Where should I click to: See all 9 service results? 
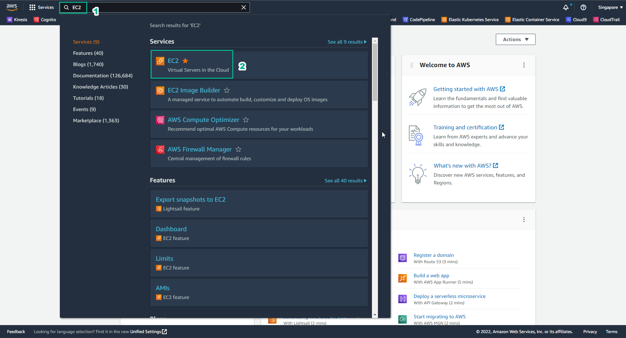pos(347,42)
